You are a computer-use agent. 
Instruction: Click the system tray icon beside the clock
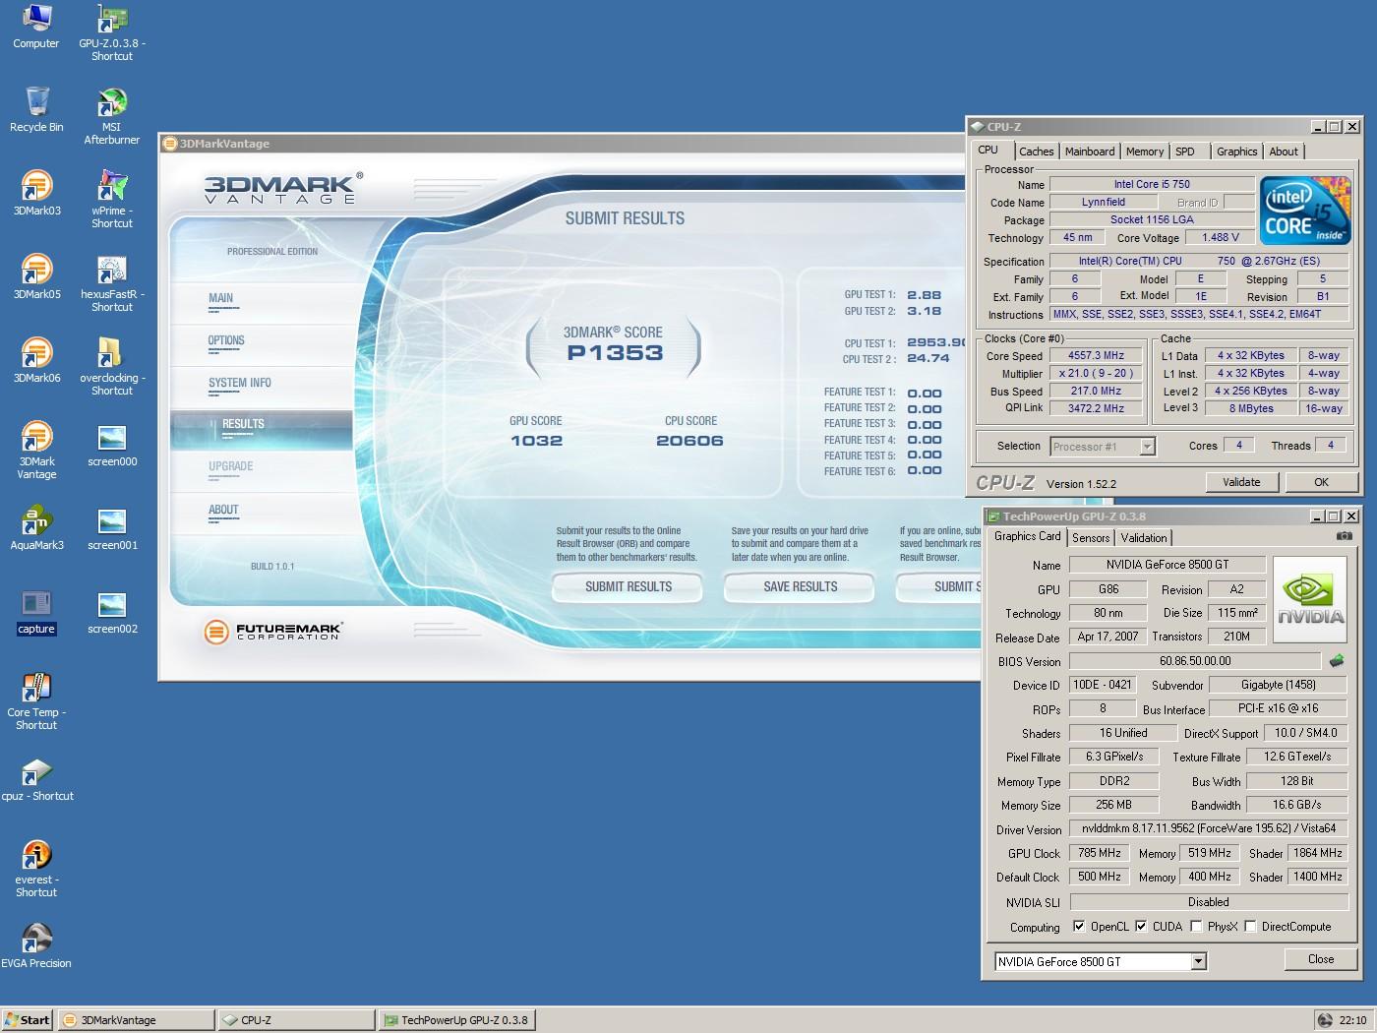(1325, 1020)
